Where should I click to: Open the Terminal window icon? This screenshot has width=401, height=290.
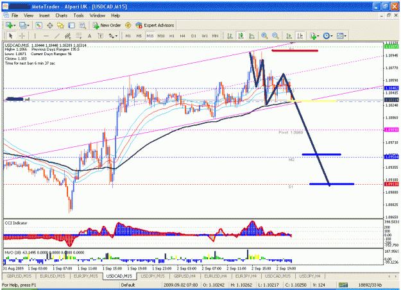pyautogui.click(x=72, y=25)
